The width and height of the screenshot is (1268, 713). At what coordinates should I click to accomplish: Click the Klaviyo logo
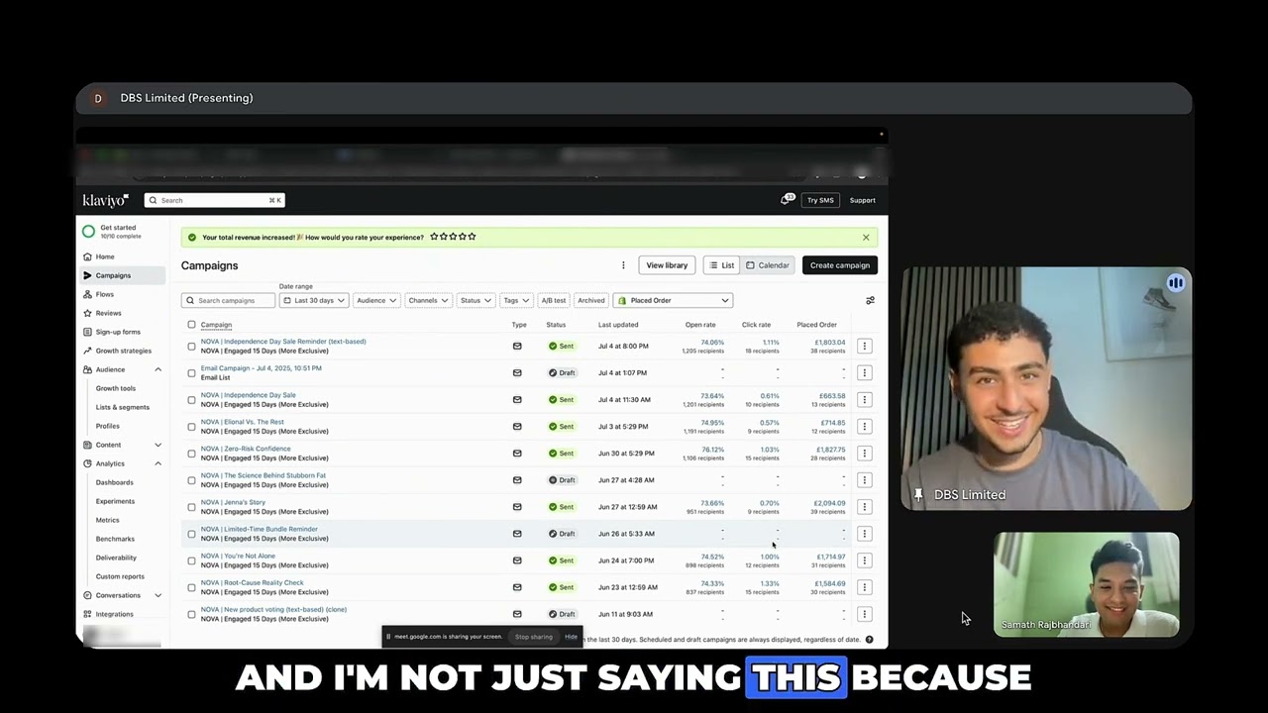coord(105,200)
